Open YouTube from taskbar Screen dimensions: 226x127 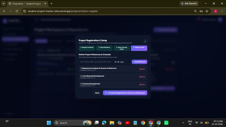127,123
